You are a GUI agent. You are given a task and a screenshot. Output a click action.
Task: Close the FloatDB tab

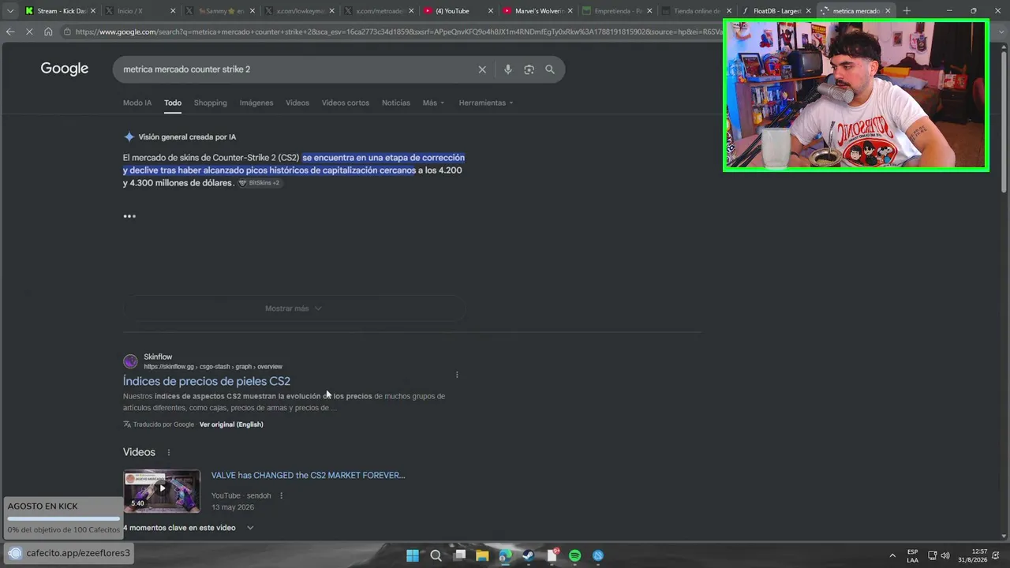click(808, 11)
